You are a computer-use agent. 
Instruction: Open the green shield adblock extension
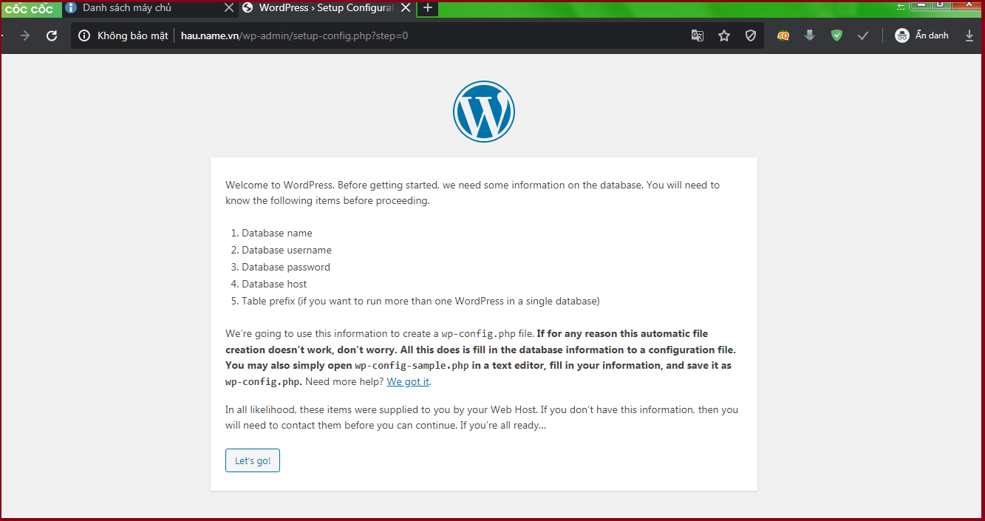coord(836,35)
